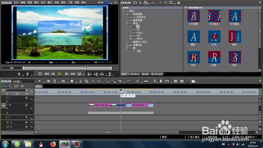Image resolution: width=263 pixels, height=148 pixels.
Task: Select the 拉伸 transition effect
Action: click(x=214, y=37)
